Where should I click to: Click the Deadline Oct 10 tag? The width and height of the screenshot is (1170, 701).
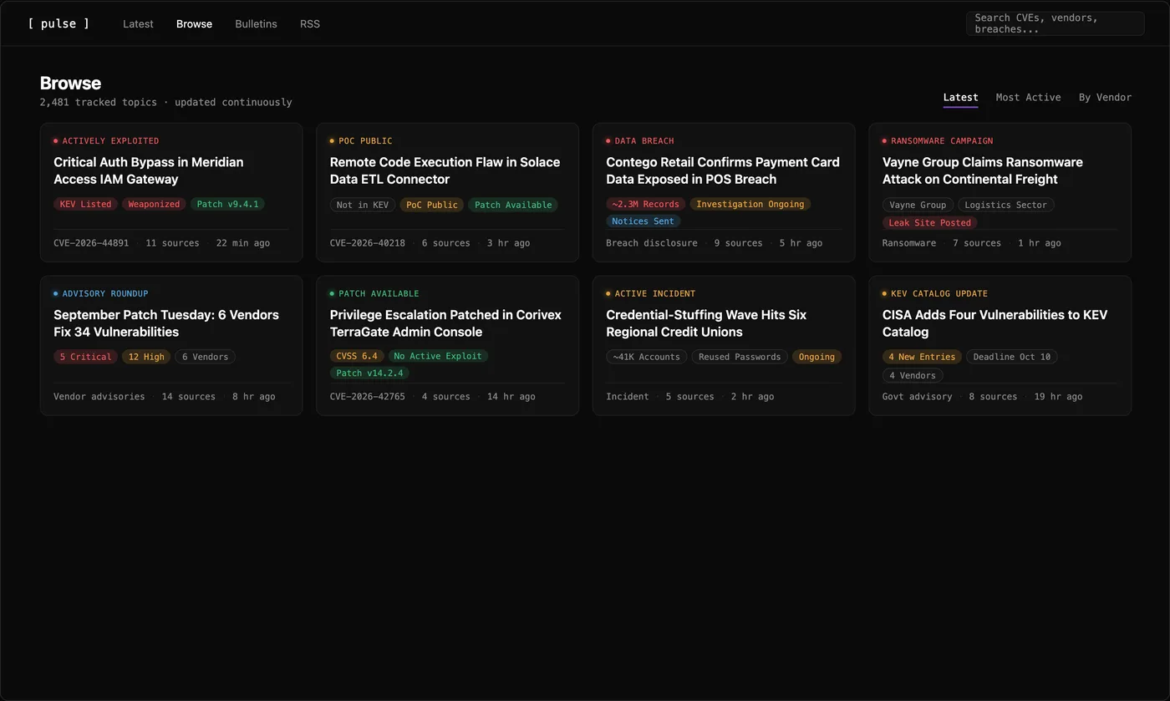click(x=1012, y=357)
